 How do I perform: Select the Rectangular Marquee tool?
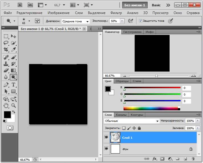pyautogui.click(x=6, y=36)
